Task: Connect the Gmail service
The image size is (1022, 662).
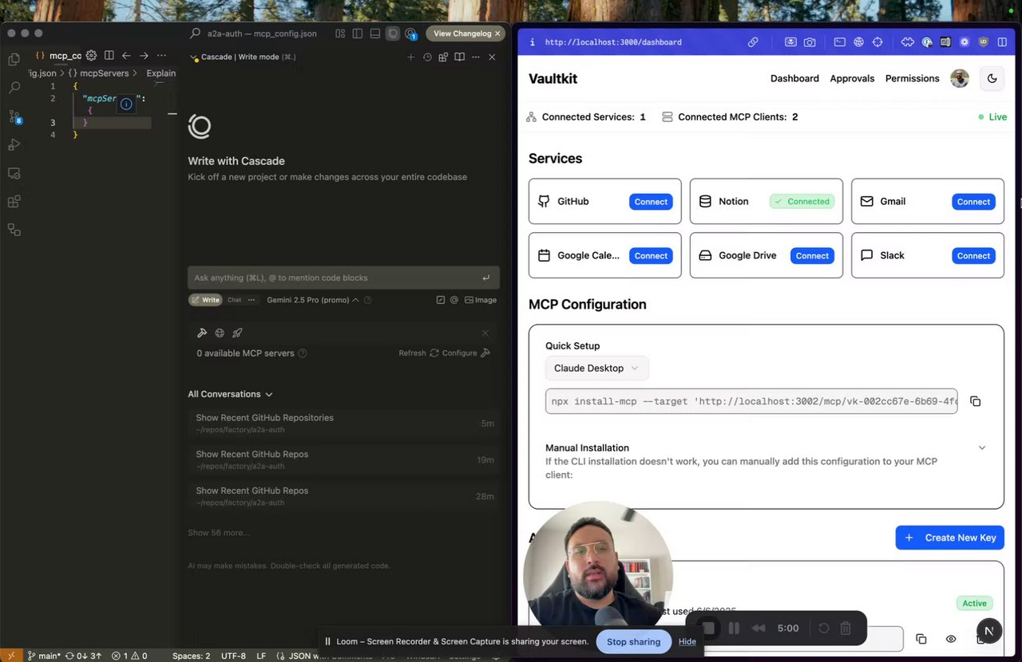Action: click(x=973, y=202)
